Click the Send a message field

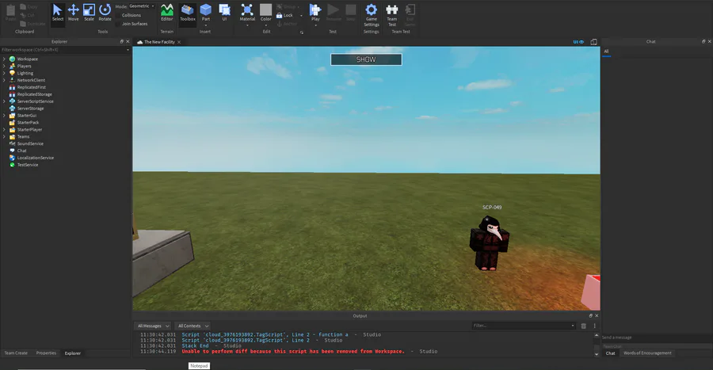[x=656, y=338]
